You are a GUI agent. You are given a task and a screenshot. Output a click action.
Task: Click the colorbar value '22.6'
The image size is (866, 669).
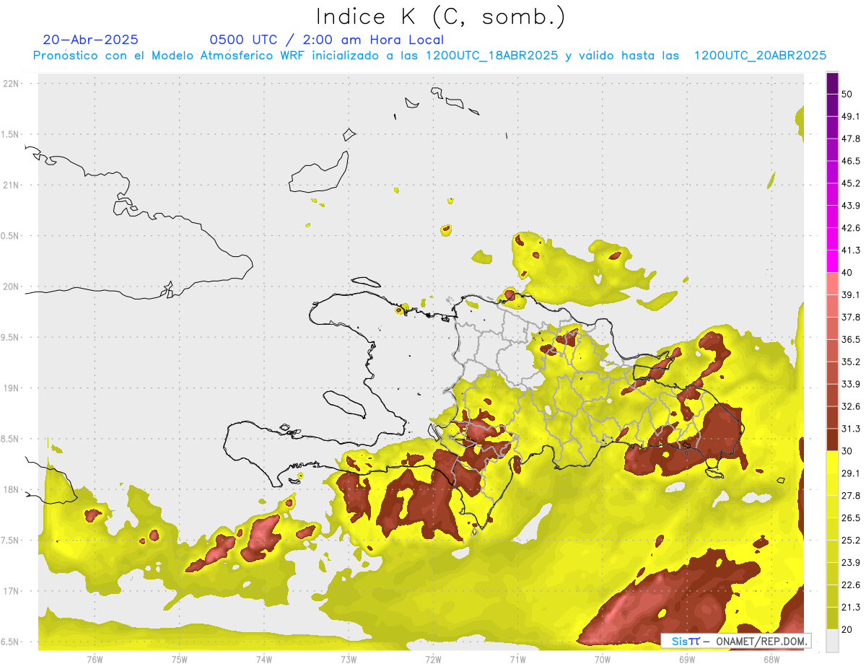[x=851, y=585]
